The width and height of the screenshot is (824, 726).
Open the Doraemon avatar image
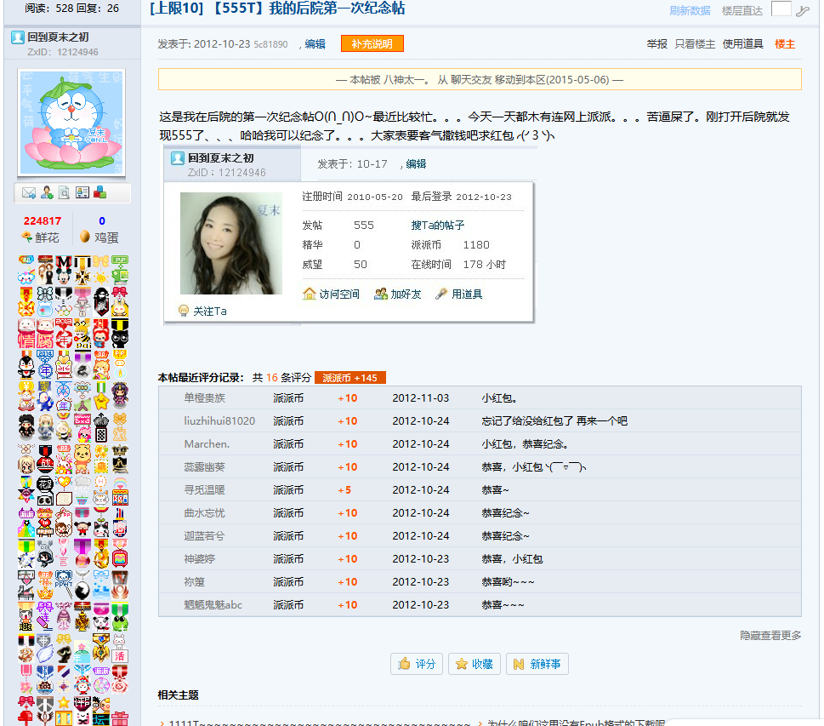pos(72,122)
